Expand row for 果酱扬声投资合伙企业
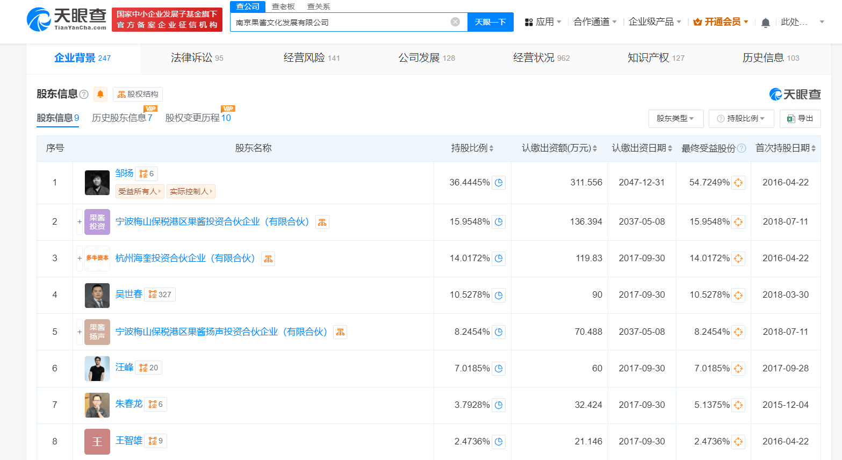Viewport: 842px width, 460px height. coord(80,332)
